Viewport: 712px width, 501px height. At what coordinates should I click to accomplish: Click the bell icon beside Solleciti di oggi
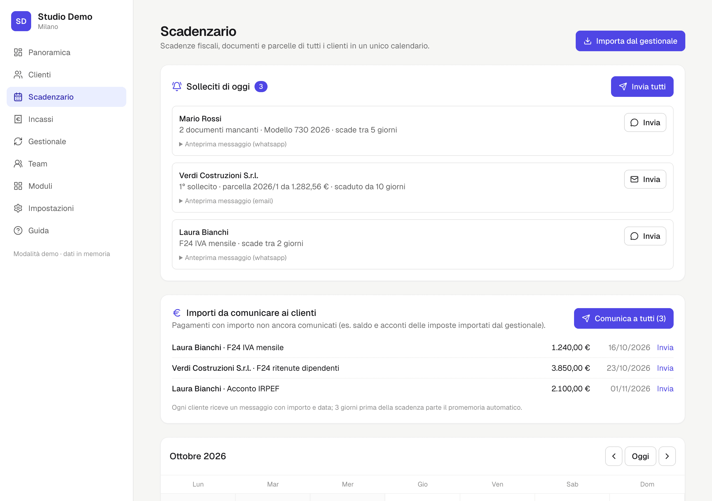tap(177, 86)
